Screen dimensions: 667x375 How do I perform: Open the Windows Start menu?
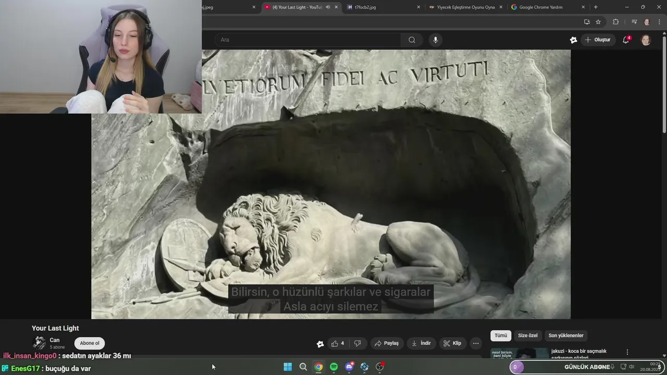click(288, 367)
